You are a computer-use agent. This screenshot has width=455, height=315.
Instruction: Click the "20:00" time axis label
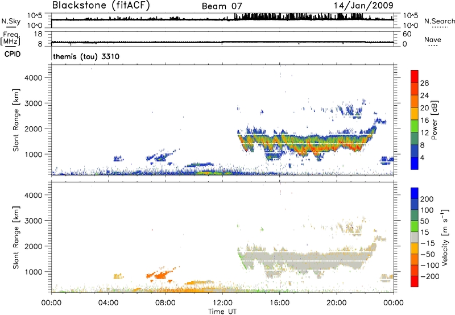tap(336, 302)
